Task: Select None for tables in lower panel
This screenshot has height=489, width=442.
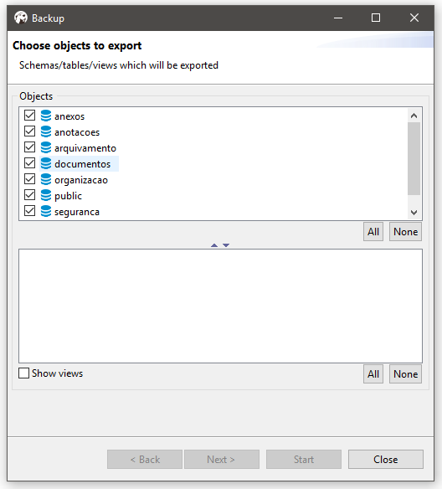Action: coord(405,374)
